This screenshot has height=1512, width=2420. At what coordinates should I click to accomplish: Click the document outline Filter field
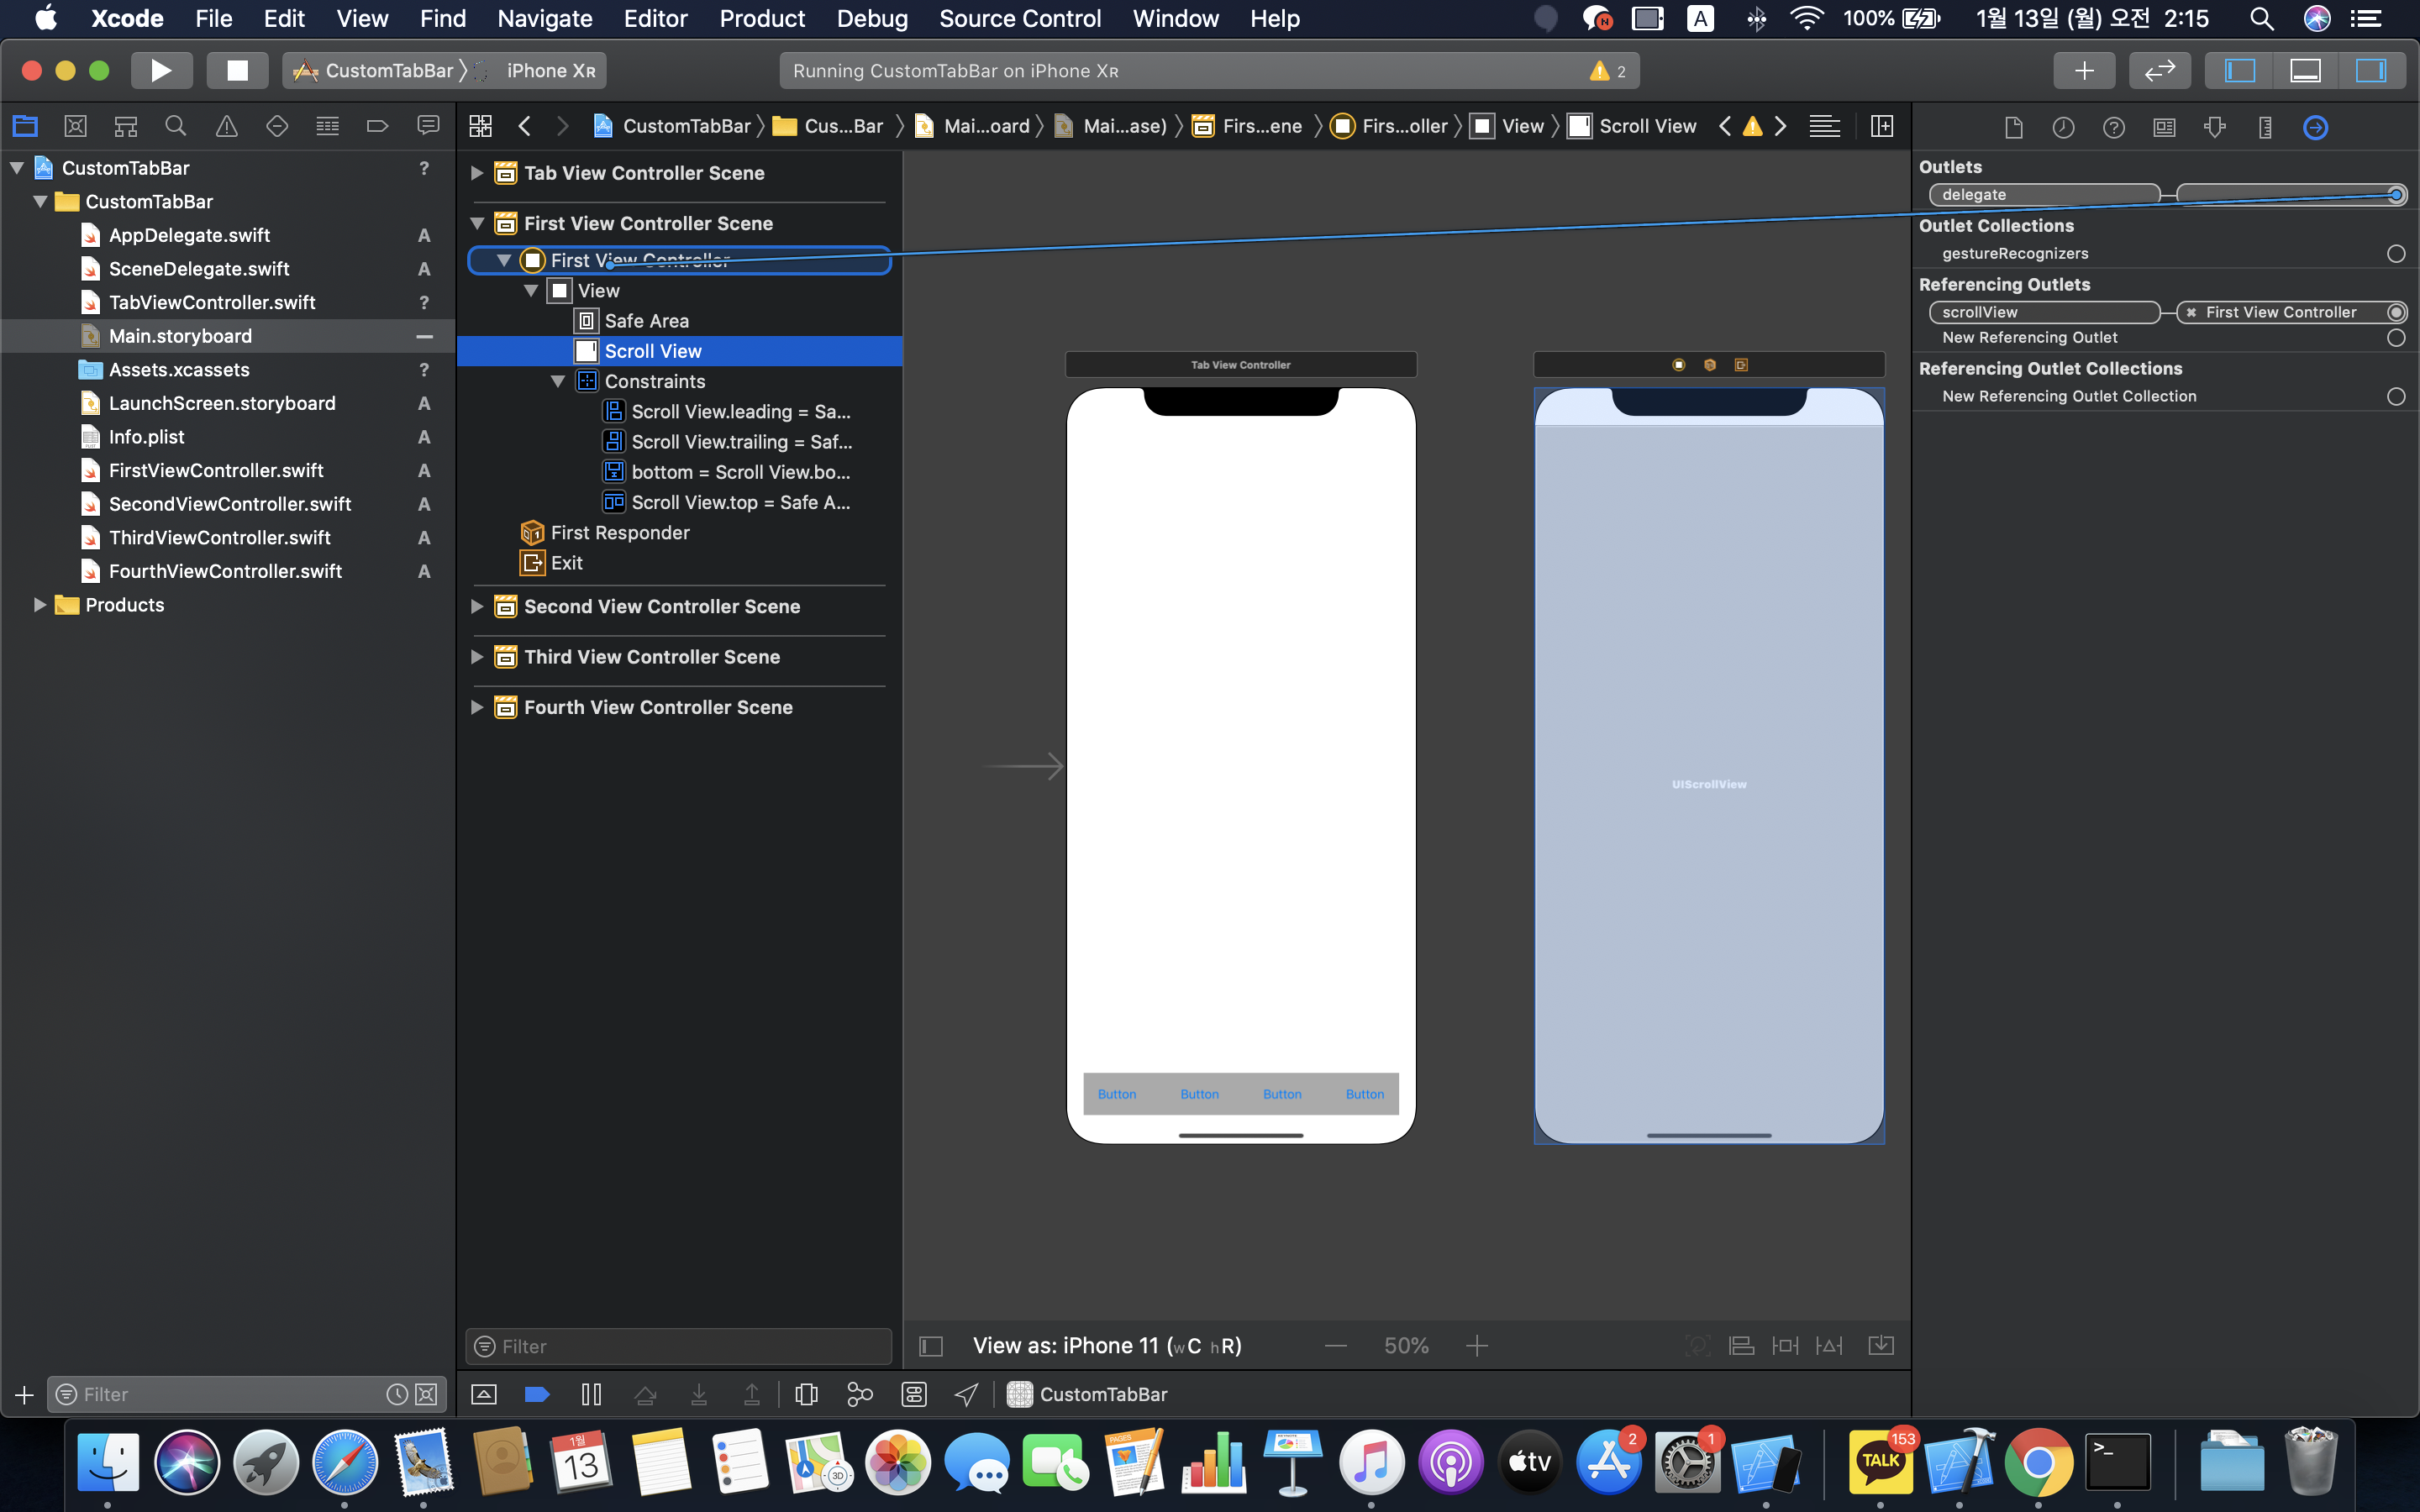pos(680,1346)
